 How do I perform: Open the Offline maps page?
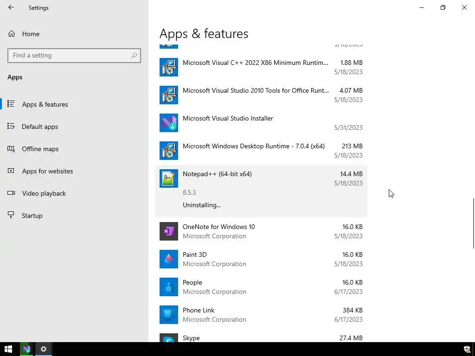coord(74,149)
